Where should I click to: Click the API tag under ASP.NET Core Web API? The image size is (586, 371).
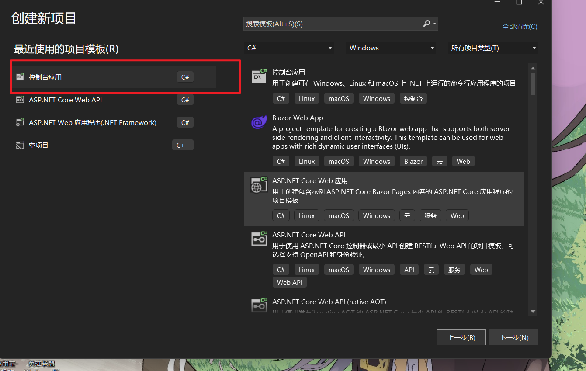coord(409,270)
